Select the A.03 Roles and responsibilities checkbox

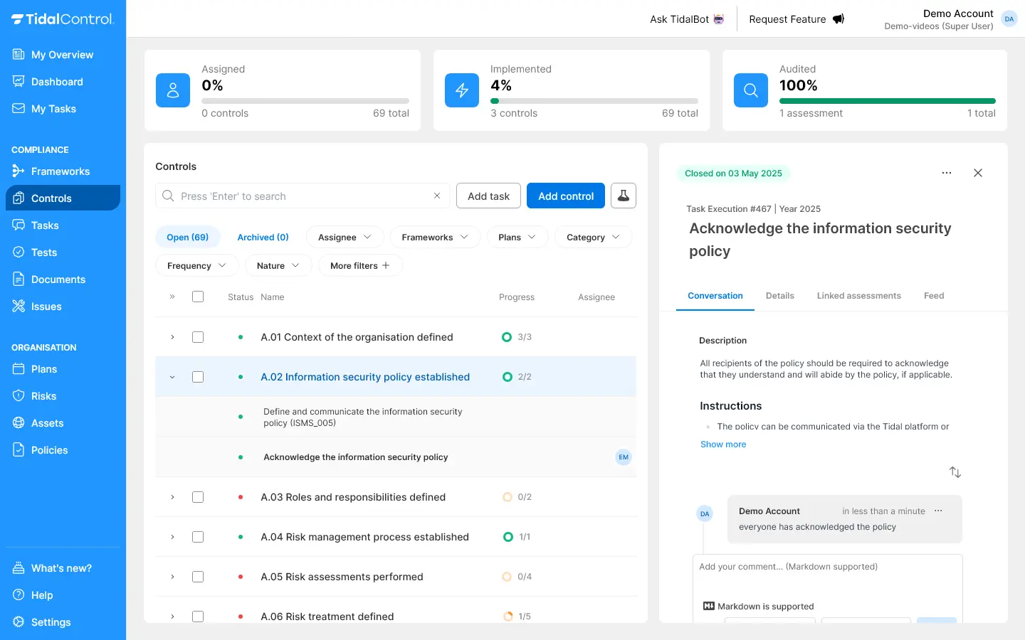pyautogui.click(x=198, y=497)
